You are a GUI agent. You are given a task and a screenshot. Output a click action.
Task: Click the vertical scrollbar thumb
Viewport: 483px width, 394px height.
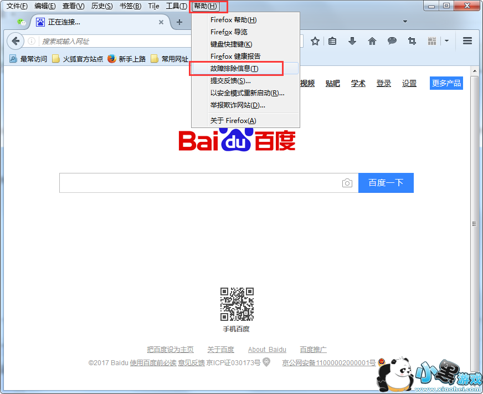point(474,223)
